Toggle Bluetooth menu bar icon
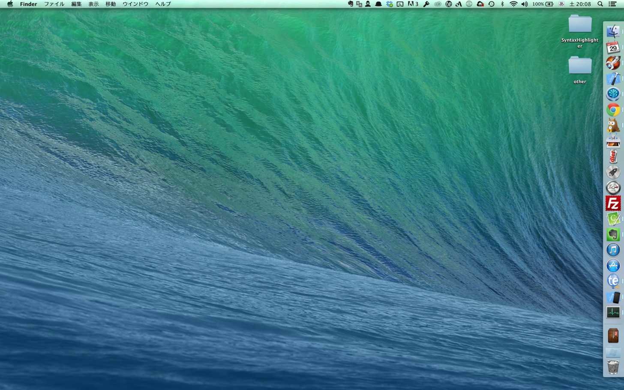 [502, 4]
